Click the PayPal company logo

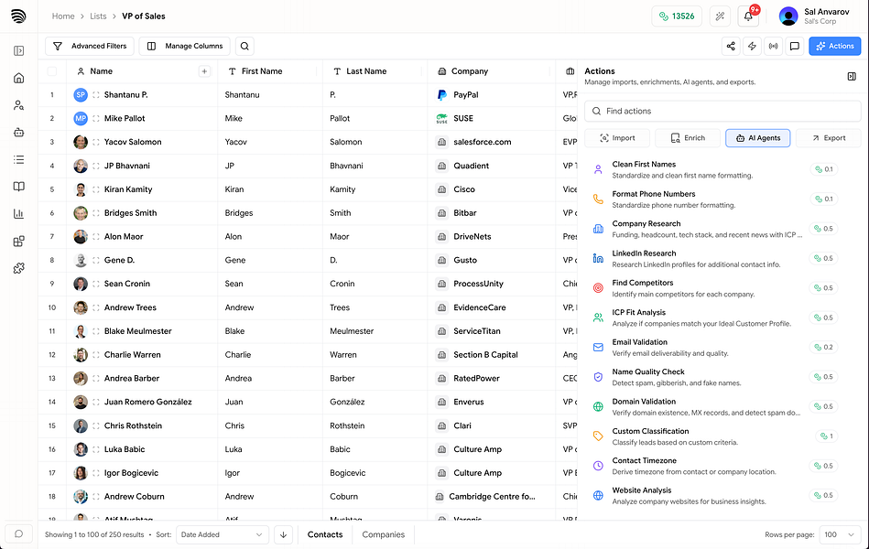coord(441,95)
